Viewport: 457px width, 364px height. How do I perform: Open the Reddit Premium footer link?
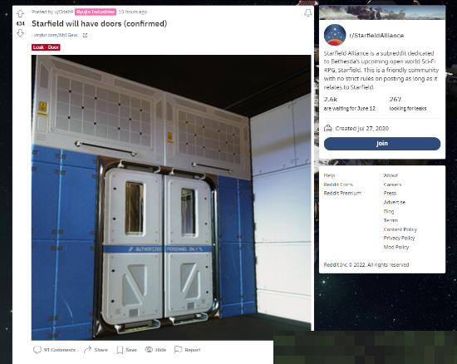[x=342, y=194]
